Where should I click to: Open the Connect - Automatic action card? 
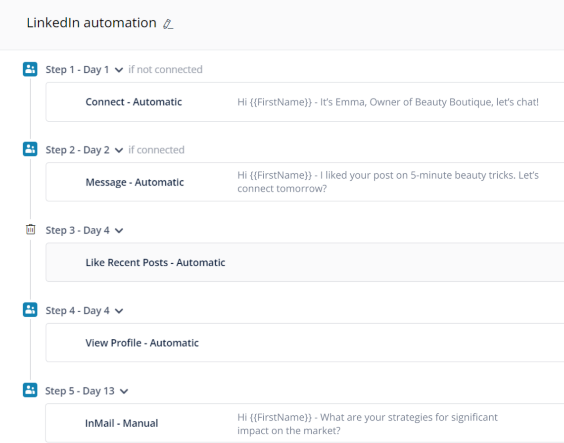(133, 101)
